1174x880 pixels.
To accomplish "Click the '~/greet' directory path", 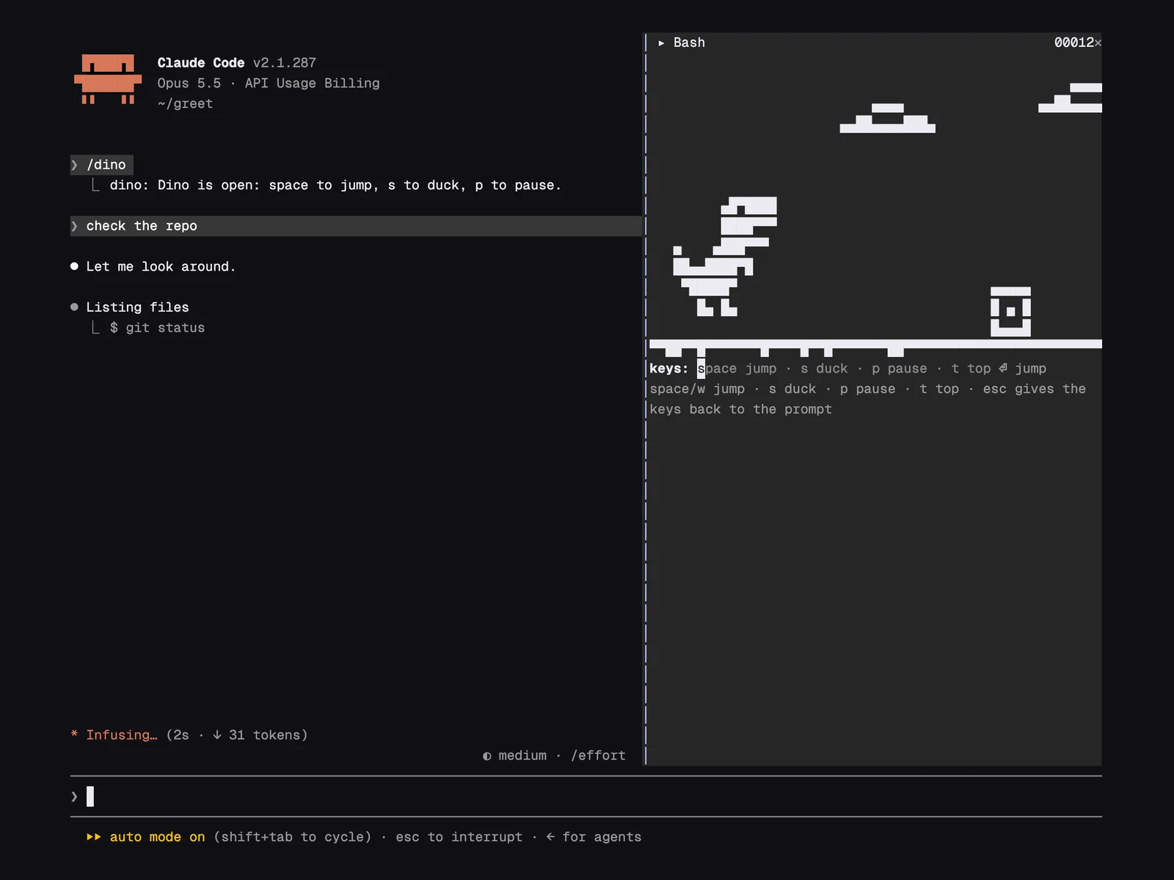I will 185,103.
